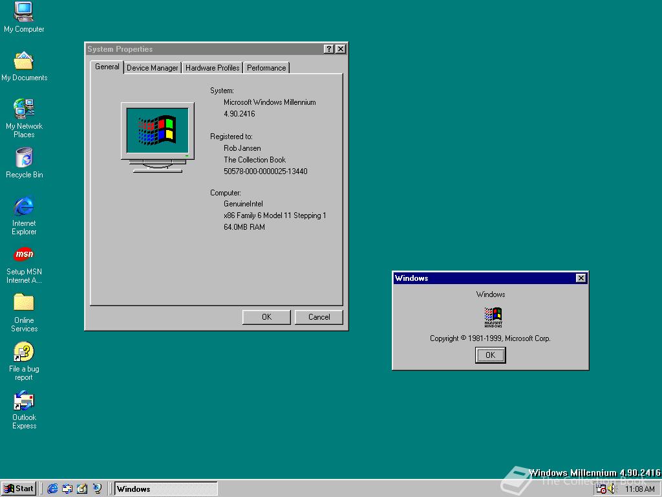Switch to the Device Manager tab
662x497 pixels.
pyautogui.click(x=153, y=67)
